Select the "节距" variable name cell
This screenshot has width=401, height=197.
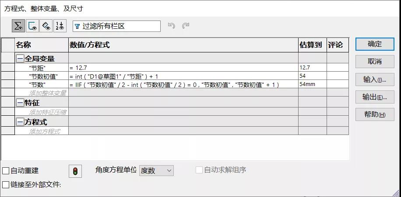click(42, 68)
